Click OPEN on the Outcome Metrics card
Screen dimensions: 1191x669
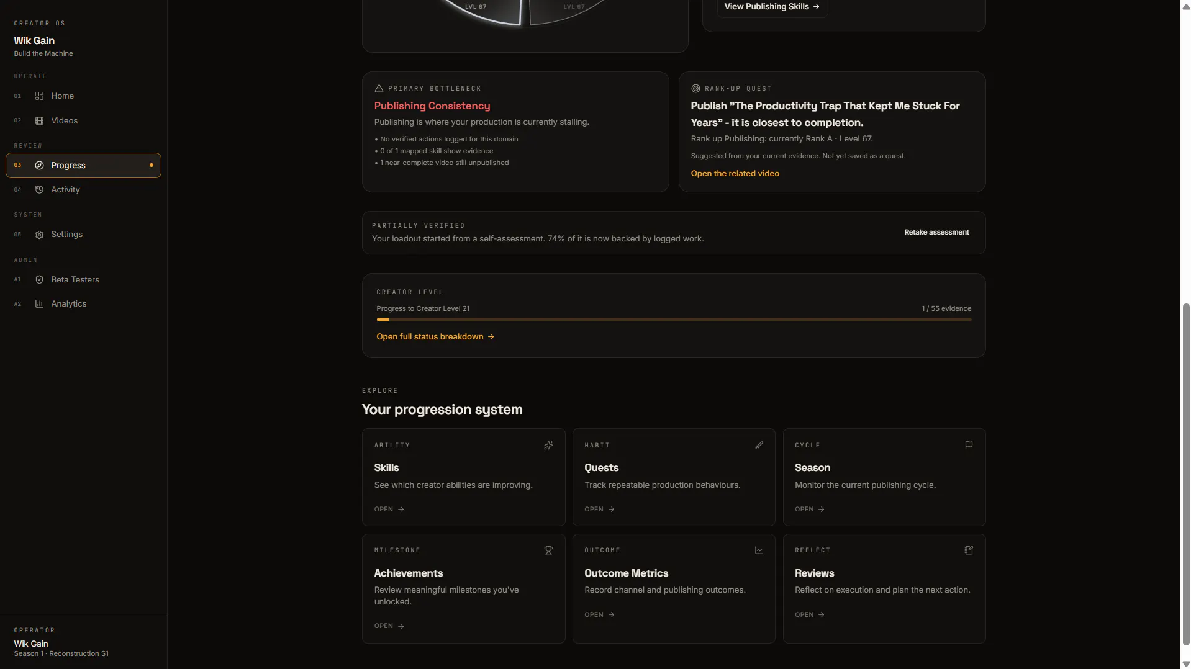[599, 615]
